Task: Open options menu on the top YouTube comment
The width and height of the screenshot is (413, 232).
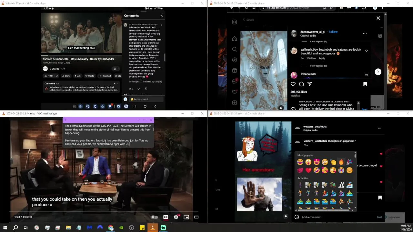Action: pos(162,24)
